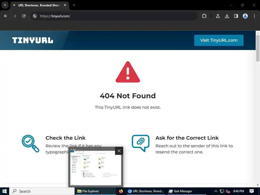Toggle the muted volume speaker icon
This screenshot has width=260, height=195.
point(228,191)
